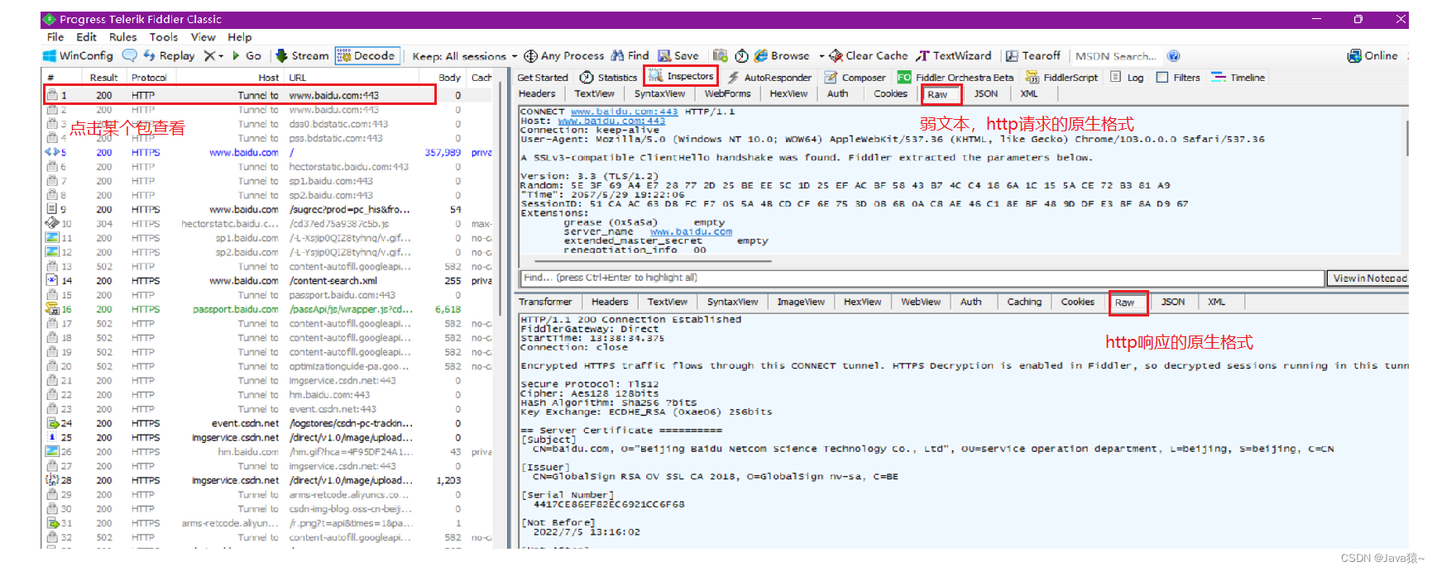Select response inspector ImageView tab
Viewport: 1437px width, 571px height.
(801, 302)
